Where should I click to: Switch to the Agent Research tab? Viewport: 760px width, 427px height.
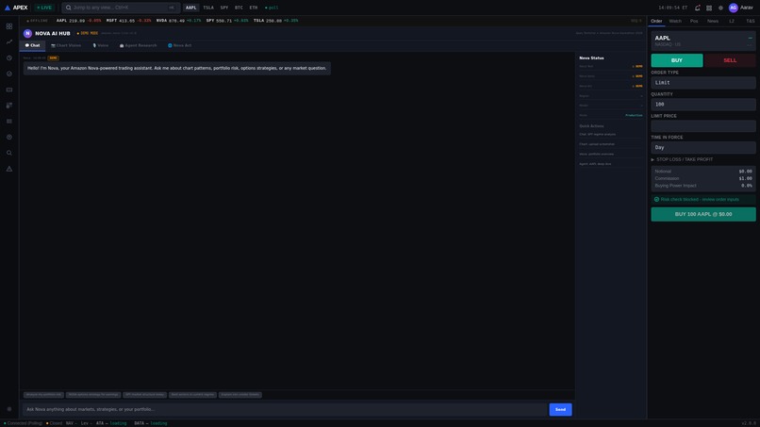tap(138, 45)
